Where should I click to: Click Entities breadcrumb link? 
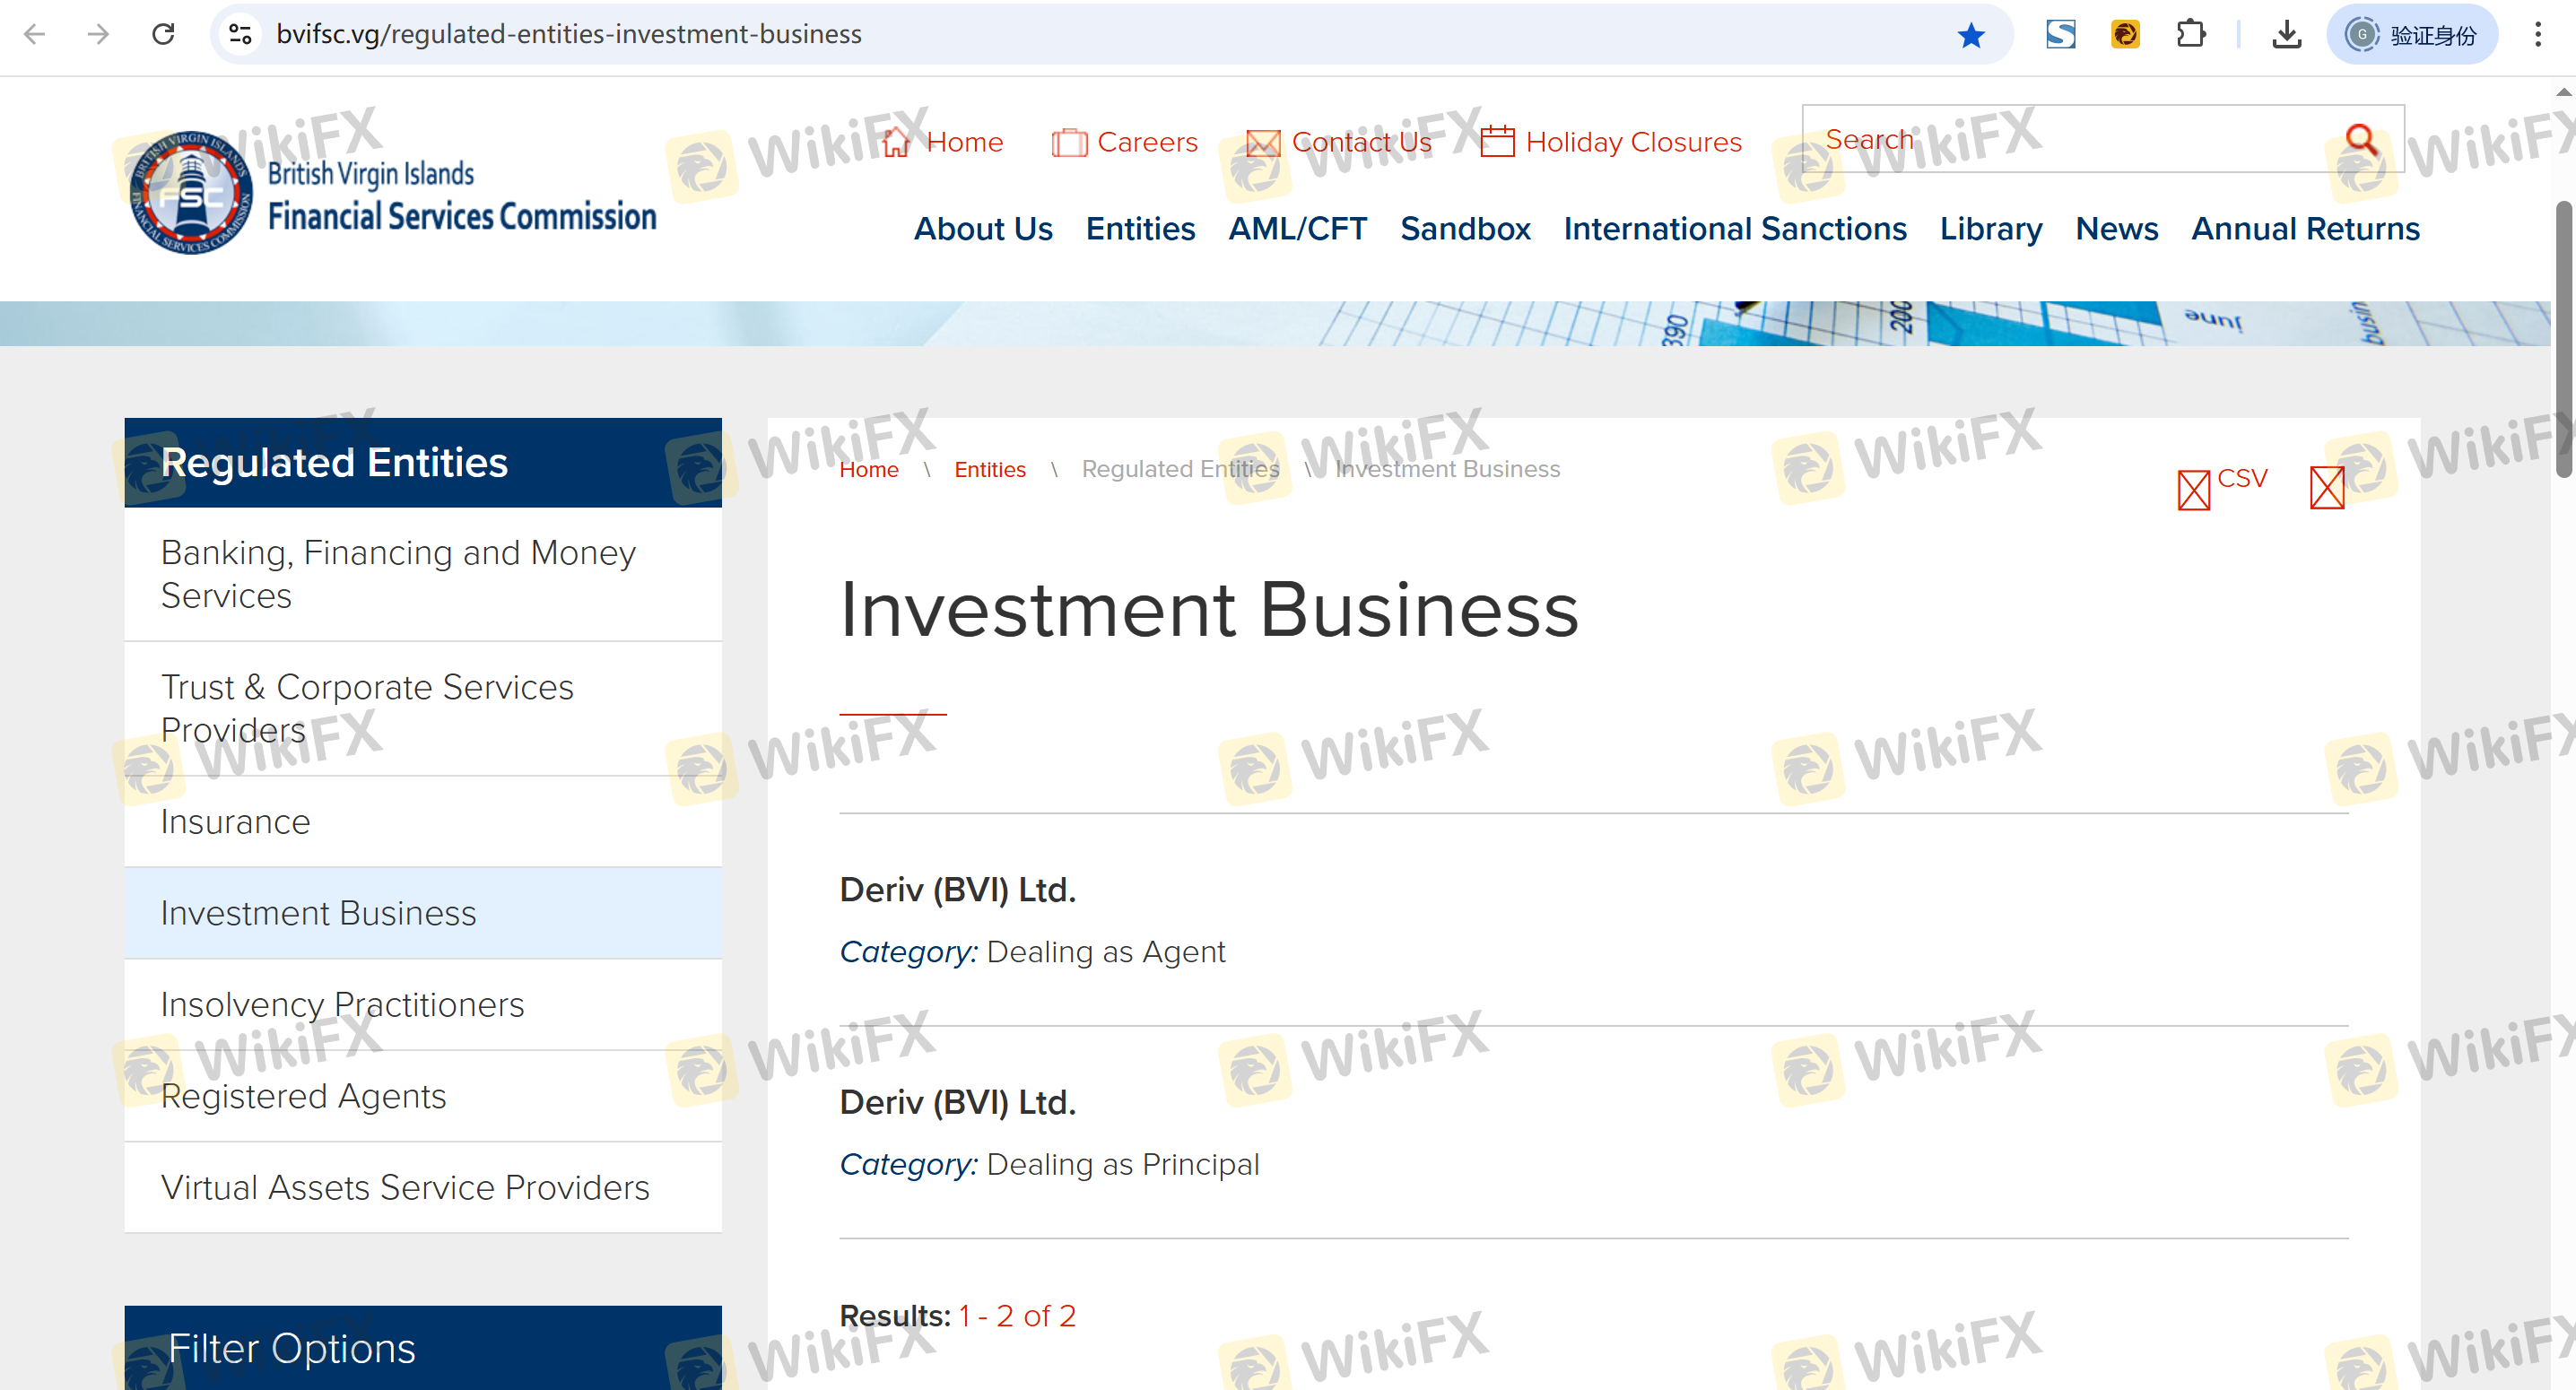pos(989,469)
